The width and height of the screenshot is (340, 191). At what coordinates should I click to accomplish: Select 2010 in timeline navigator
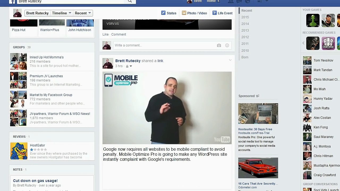(245, 51)
